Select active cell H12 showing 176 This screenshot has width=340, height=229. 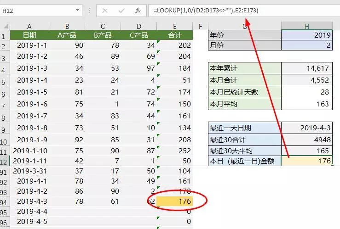[x=307, y=161]
